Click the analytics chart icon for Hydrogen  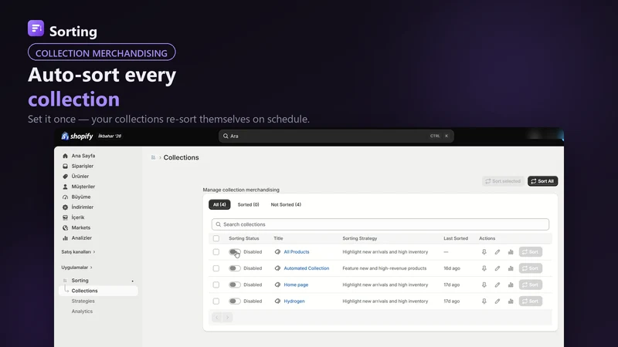[511, 302]
